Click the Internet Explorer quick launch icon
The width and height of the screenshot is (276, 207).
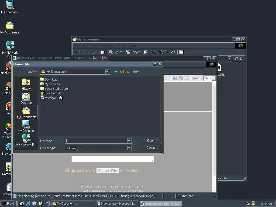(28, 203)
